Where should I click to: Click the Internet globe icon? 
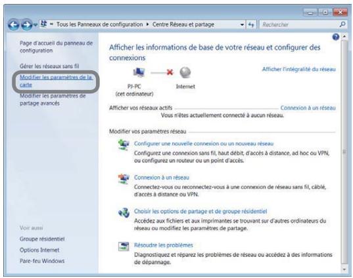[185, 72]
